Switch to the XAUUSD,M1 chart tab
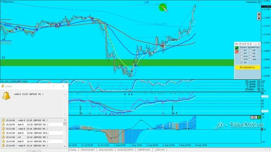271x152 pixels. click(x=88, y=150)
